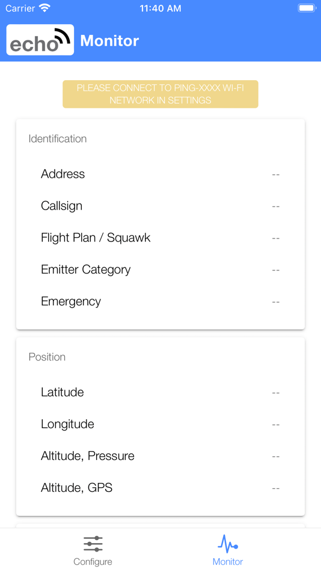This screenshot has width=321, height=572.
Task: Tap the battery indicator icon
Action: tap(307, 8)
